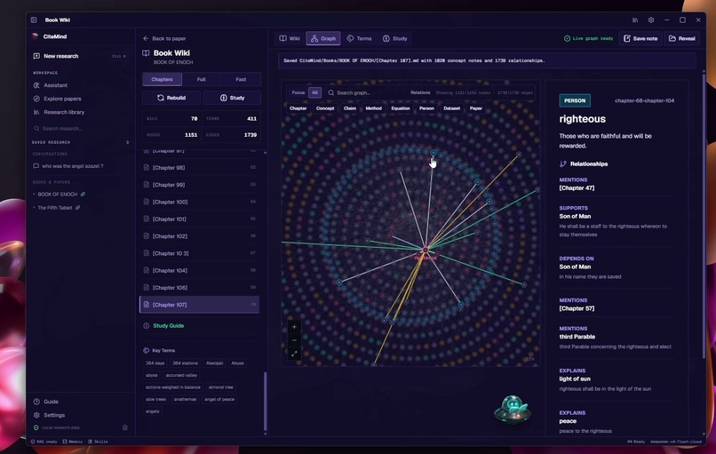Viewport: 716px width, 454px height.
Task: Open [Chapter 102] in chapter list
Action: [200, 236]
